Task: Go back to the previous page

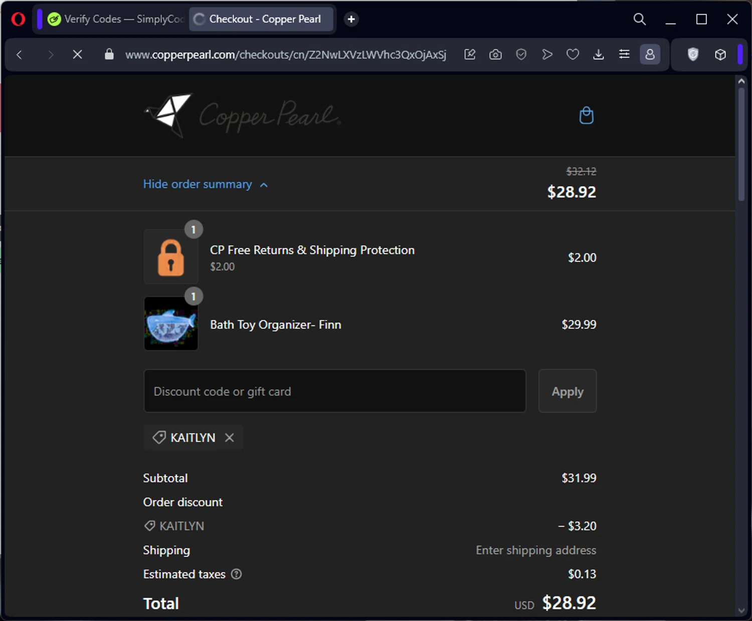Action: (x=20, y=55)
